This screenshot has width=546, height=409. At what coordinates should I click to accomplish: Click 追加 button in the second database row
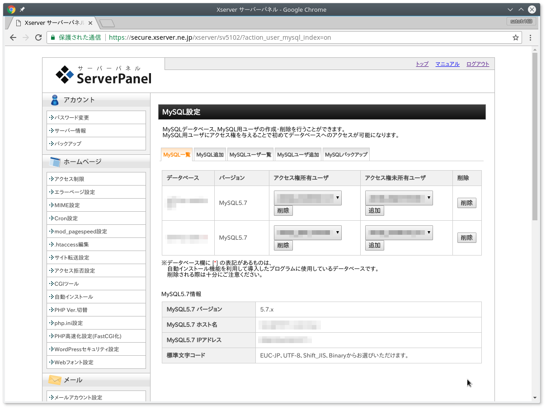pos(375,246)
